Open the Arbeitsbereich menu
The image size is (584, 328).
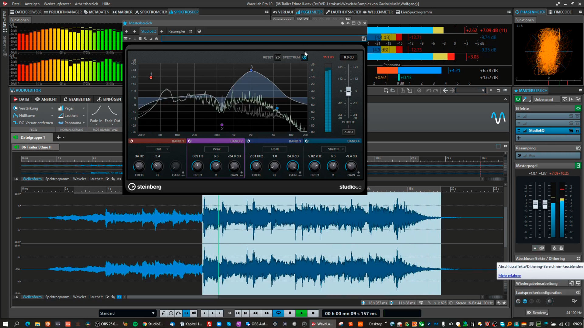click(x=86, y=4)
